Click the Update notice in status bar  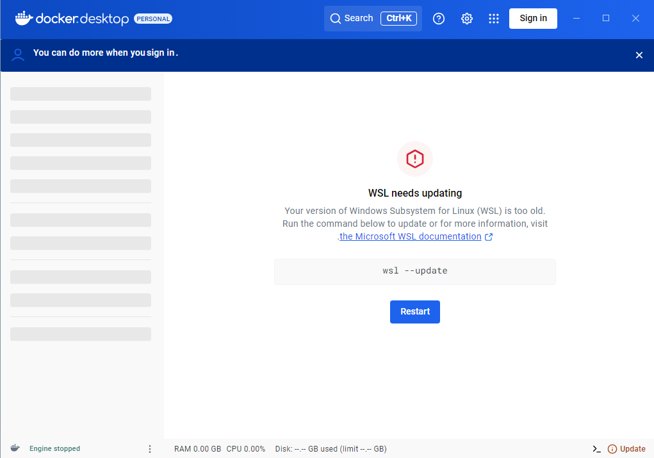click(x=626, y=449)
